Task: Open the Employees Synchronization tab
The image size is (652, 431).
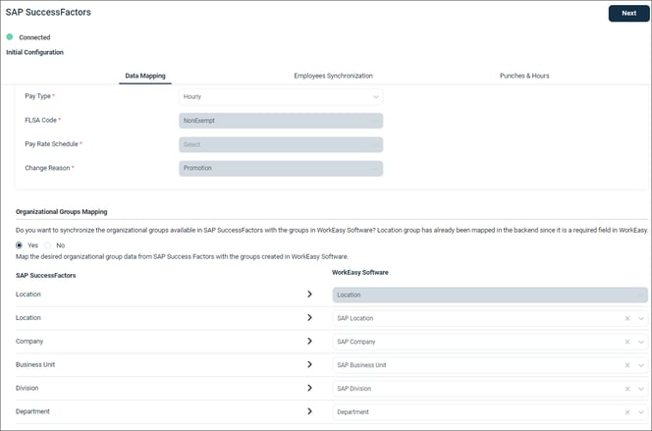Action: pos(333,76)
